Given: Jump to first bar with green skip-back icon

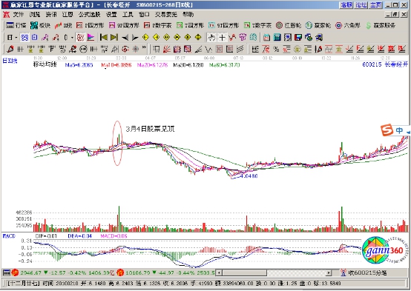Looking at the screenshot, I should pyautogui.click(x=104, y=38).
